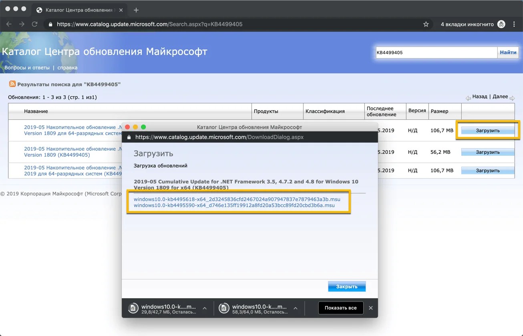Open the Chrome three-dot menu
The width and height of the screenshot is (523, 336).
[x=514, y=24]
